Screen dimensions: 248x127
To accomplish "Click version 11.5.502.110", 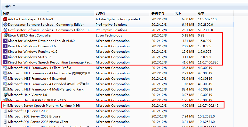I will [207, 19].
